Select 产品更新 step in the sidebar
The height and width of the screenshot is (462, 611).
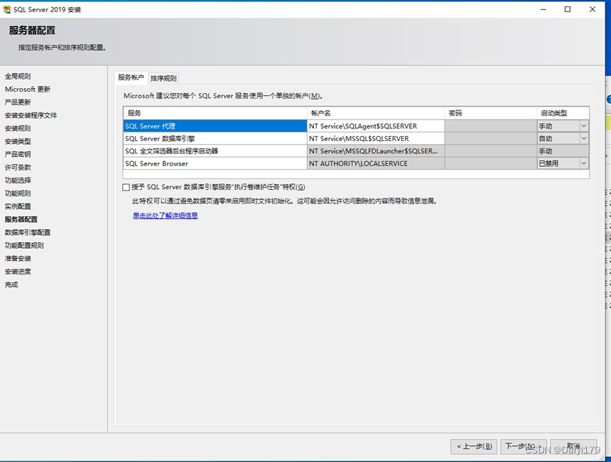[18, 102]
